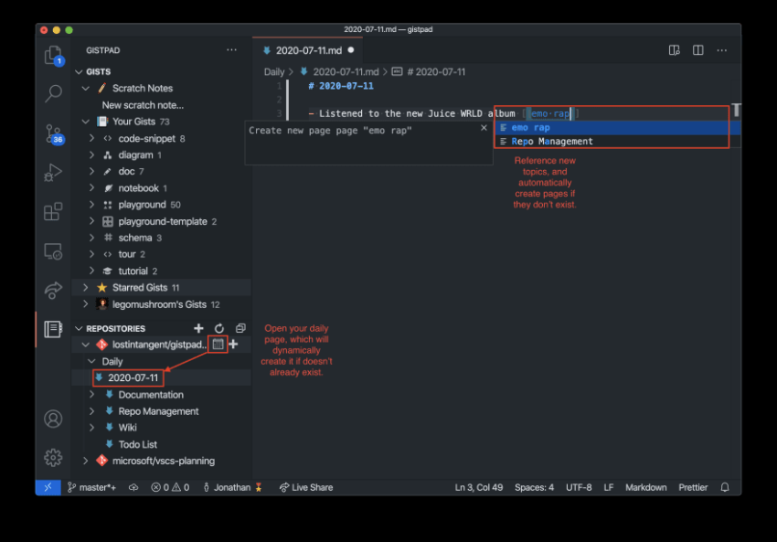Open the notifications bell in the status bar

pos(725,487)
